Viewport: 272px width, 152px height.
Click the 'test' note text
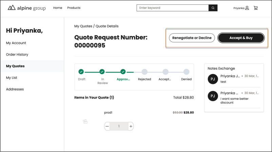coord(223,82)
